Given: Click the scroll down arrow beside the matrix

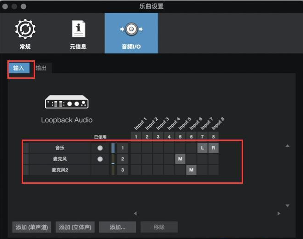Looking at the screenshot, I should coord(287,206).
